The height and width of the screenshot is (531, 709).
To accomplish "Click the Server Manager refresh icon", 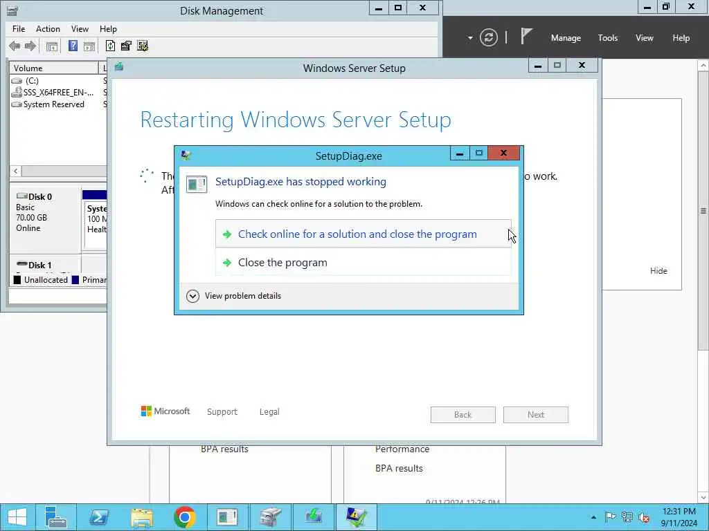I will (489, 37).
